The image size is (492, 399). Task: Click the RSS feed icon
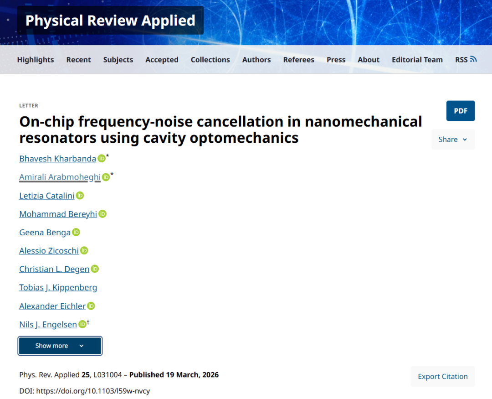click(473, 59)
